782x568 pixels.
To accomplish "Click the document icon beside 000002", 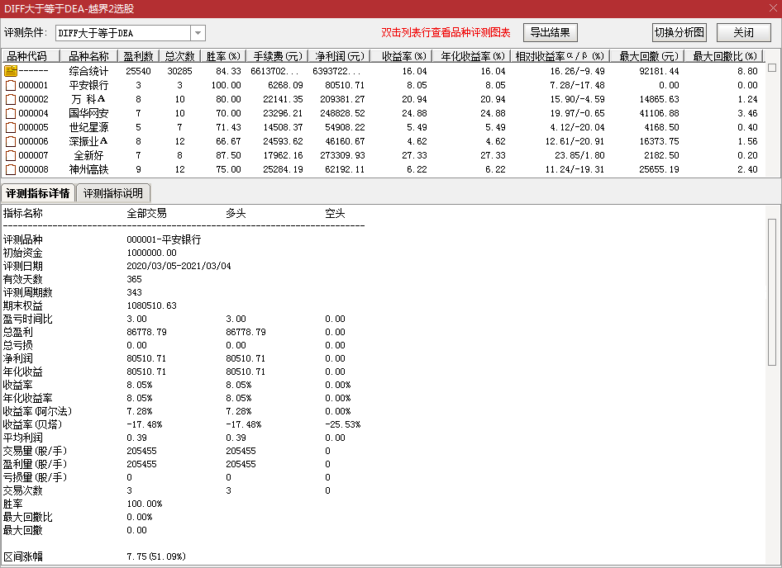I will click(11, 99).
